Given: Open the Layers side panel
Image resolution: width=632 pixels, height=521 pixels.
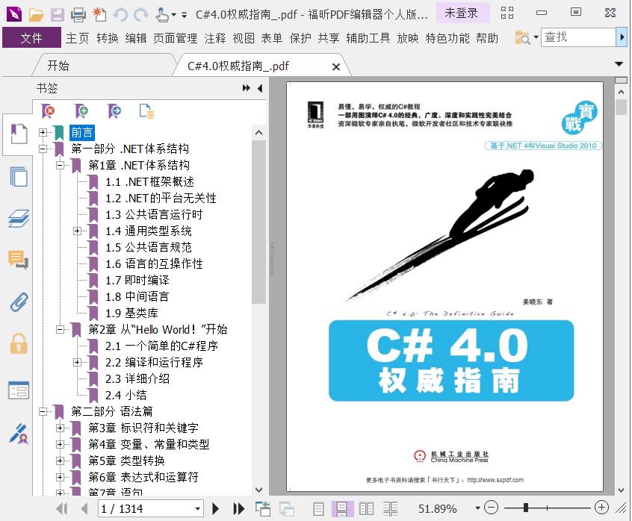Looking at the screenshot, I should pos(19,219).
